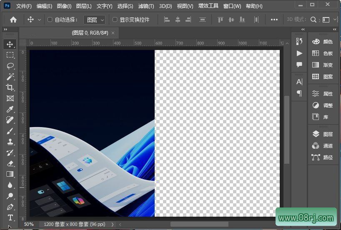Open the Actions panel play icon

pyautogui.click(x=299, y=53)
